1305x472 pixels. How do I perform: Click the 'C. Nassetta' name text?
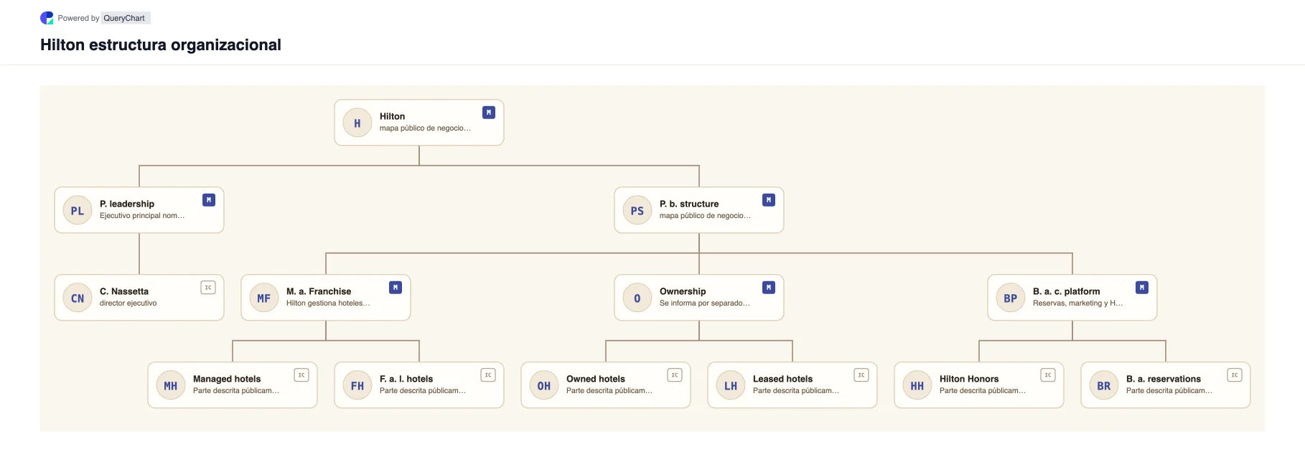point(124,291)
